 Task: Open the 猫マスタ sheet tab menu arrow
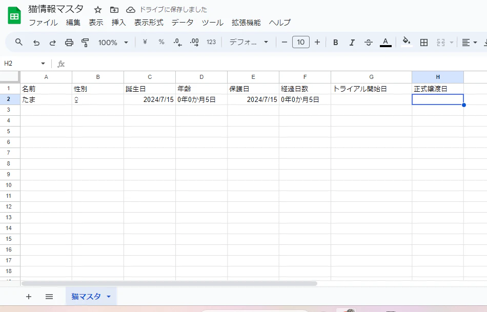tap(109, 297)
